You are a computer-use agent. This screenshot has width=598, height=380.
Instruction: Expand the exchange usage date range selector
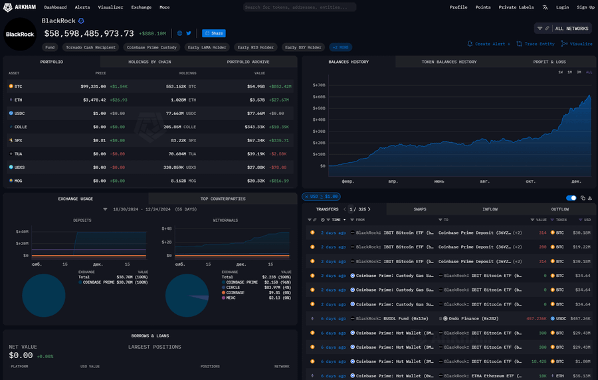[x=149, y=209]
